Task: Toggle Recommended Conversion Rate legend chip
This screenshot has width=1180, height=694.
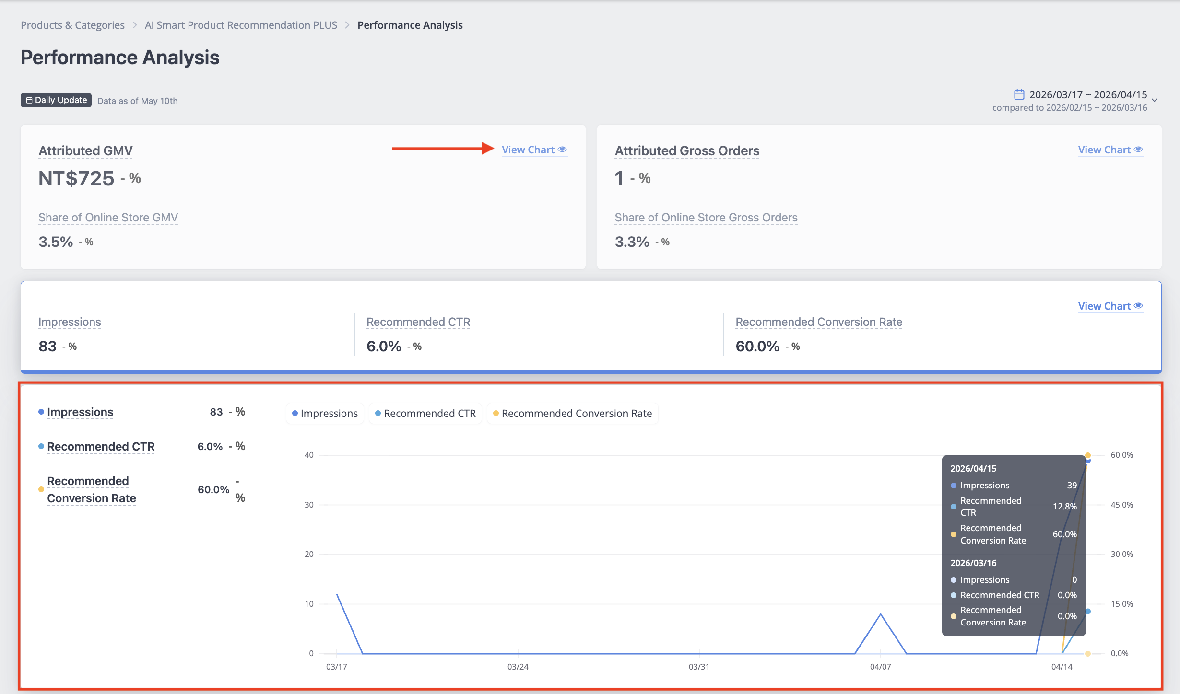Action: 572,413
